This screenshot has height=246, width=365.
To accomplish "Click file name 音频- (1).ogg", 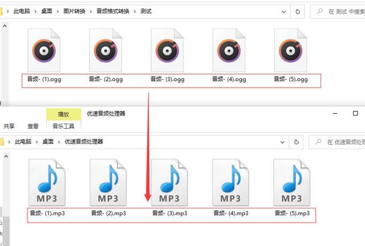I will pos(44,79).
